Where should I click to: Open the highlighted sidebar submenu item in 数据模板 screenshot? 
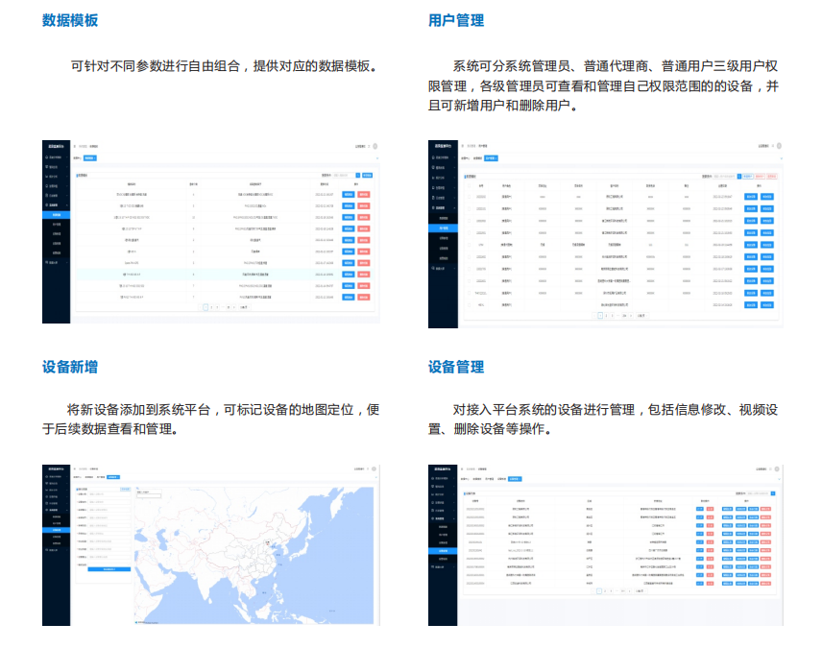[56, 215]
